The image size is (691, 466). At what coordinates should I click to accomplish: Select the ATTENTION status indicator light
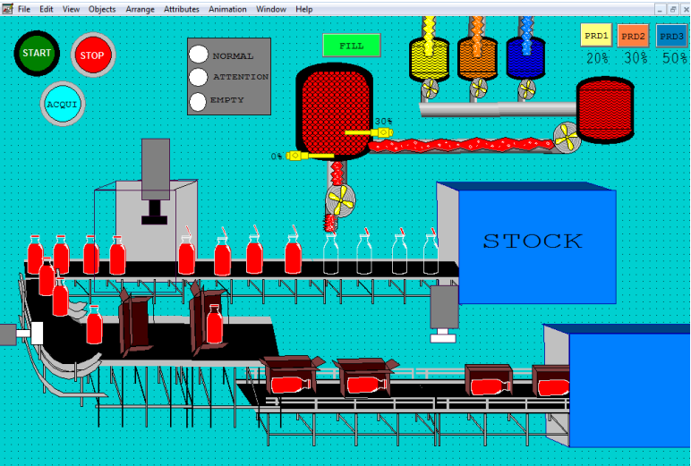pyautogui.click(x=199, y=77)
